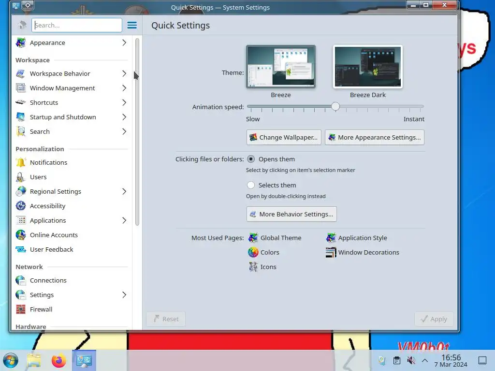Choose the Breeze theme thumbnail
This screenshot has height=371, width=495.
[x=281, y=66]
